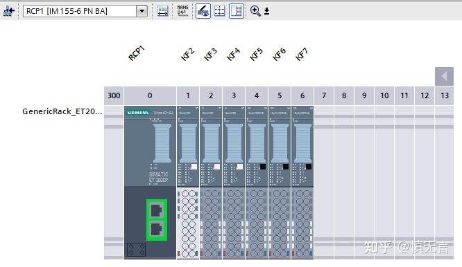Click slot header number 9
Viewport: 462px width, 267px height.
point(364,95)
